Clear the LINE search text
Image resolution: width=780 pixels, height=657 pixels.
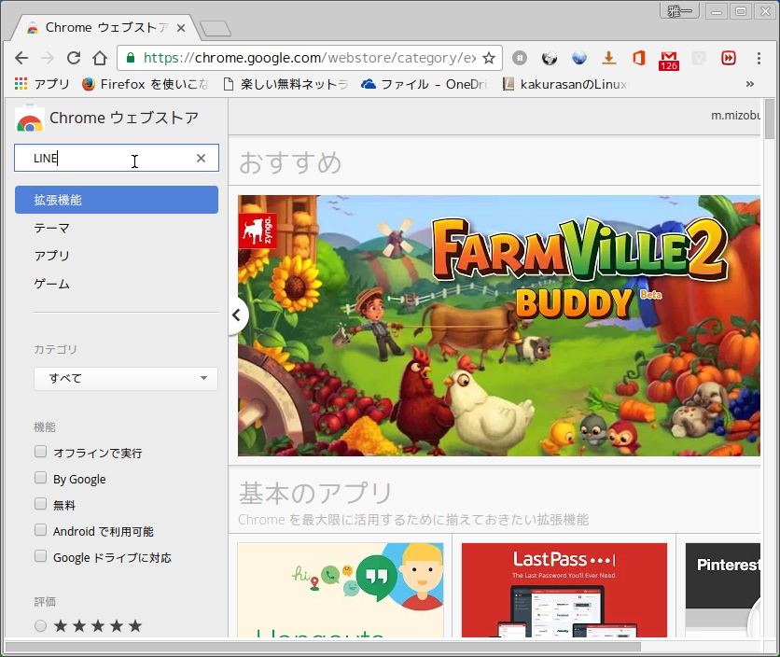tap(201, 158)
